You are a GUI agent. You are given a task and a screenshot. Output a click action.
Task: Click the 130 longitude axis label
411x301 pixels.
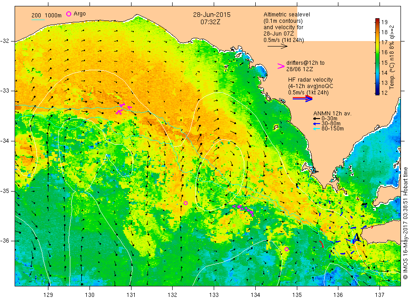click(x=90, y=295)
